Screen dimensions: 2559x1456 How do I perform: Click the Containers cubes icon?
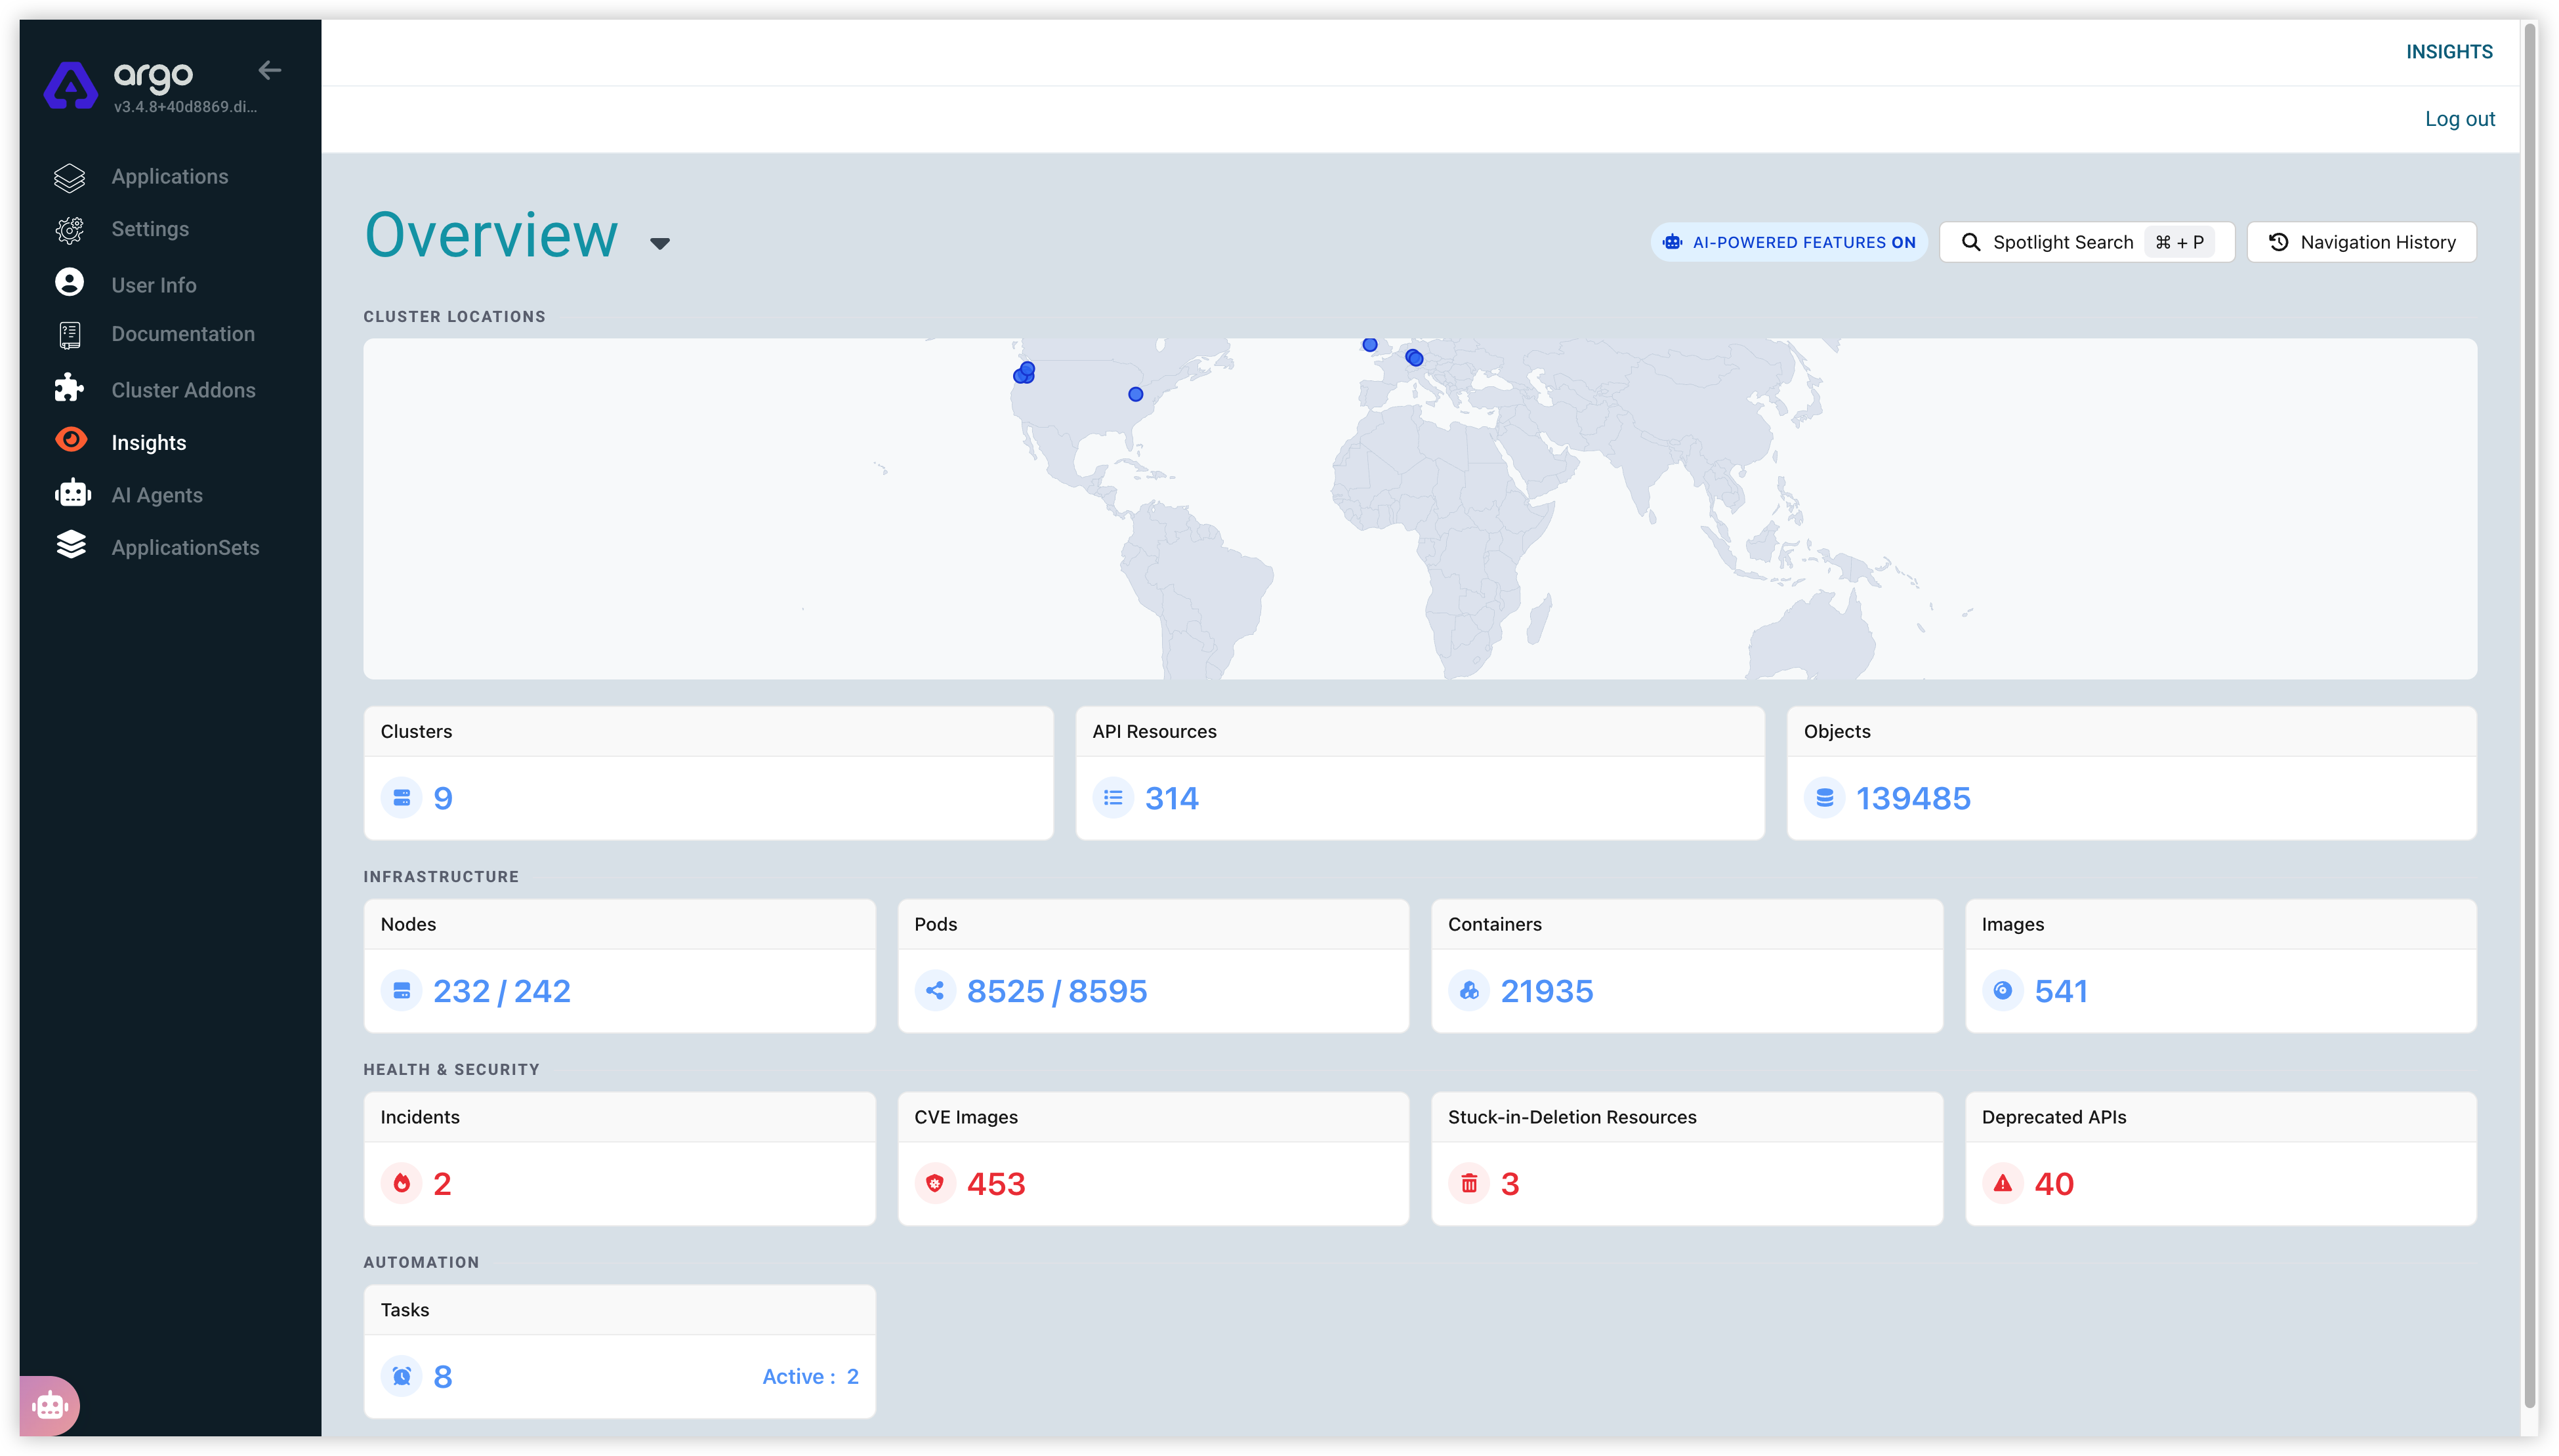point(1468,991)
